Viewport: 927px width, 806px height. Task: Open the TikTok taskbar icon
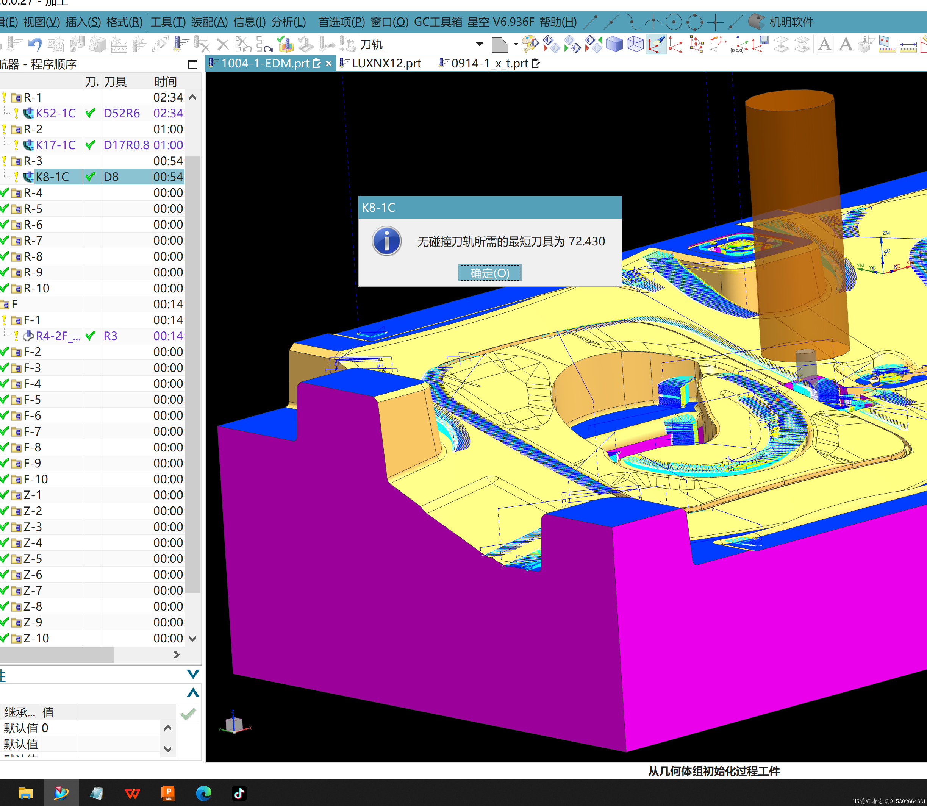click(x=239, y=794)
